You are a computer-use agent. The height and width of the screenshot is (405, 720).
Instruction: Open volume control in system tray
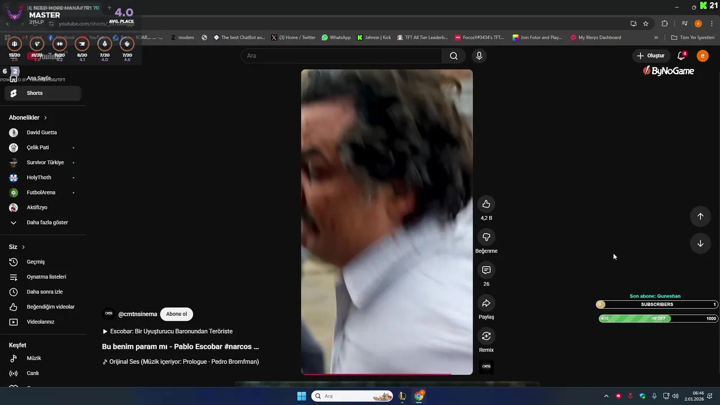(675, 396)
